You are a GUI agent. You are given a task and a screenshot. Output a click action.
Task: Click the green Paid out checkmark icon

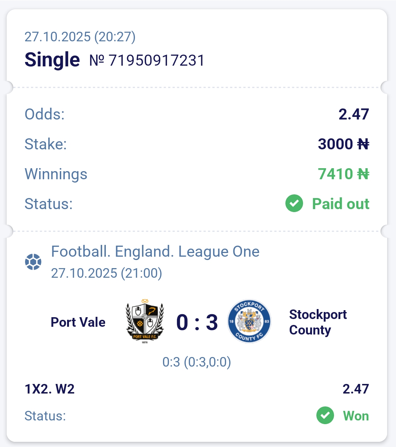[x=294, y=204]
